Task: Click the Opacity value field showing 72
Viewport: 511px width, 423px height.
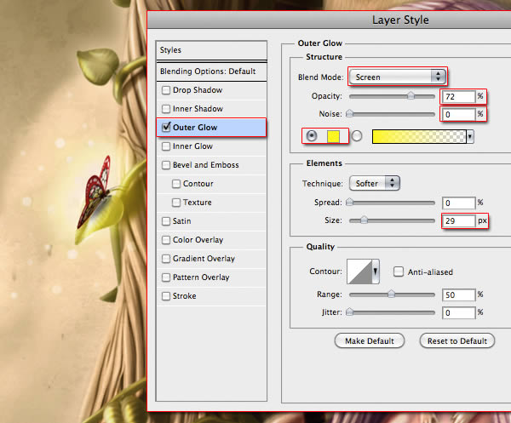Action: coord(458,96)
